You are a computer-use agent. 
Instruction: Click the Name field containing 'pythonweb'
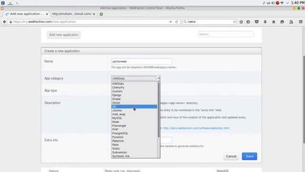[142, 62]
